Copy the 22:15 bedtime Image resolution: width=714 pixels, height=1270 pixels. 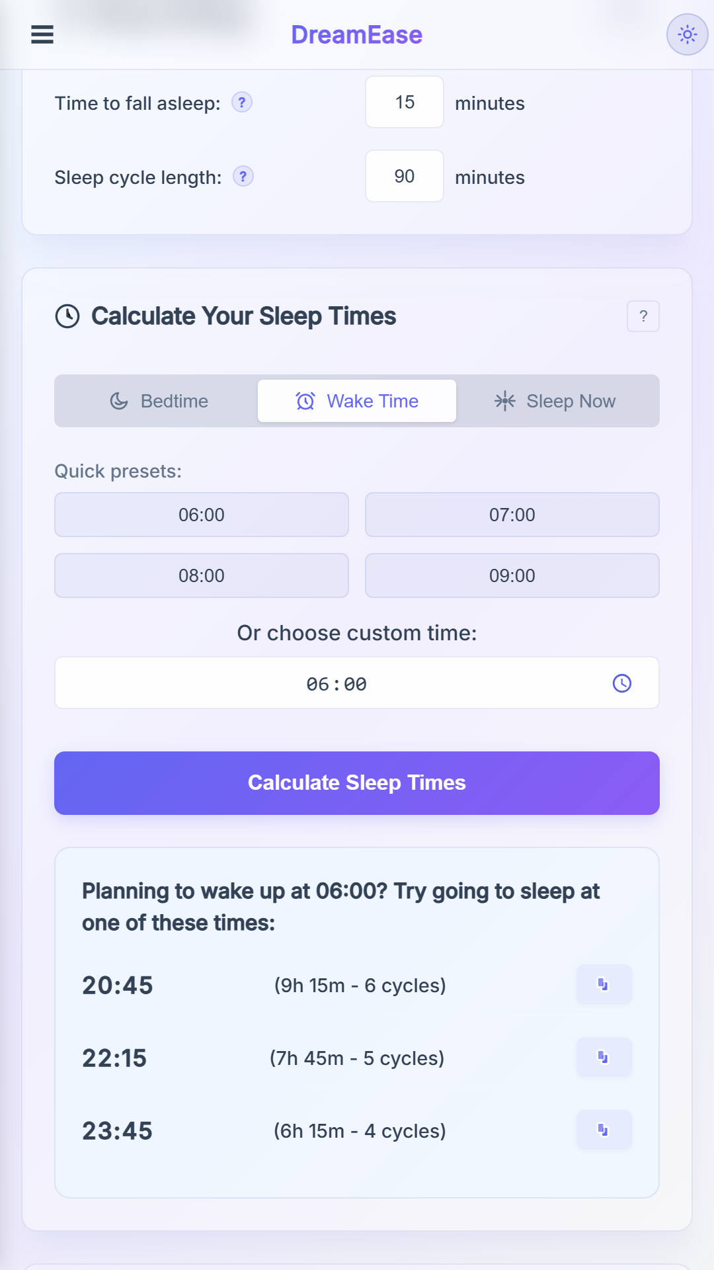[x=604, y=1058]
